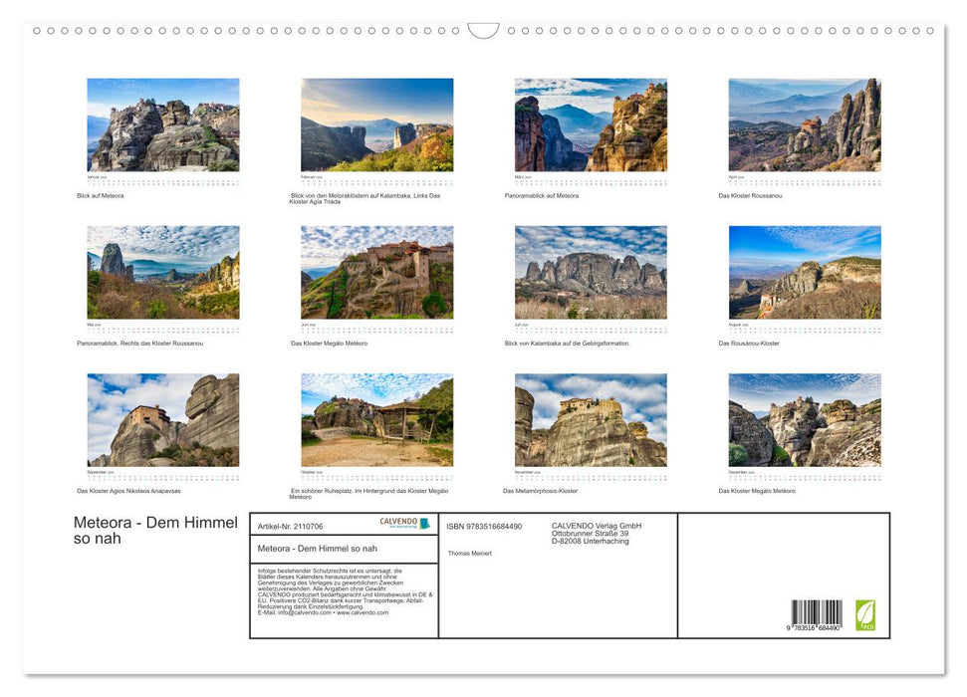Click the author name Thomas Meinert

coord(470,553)
